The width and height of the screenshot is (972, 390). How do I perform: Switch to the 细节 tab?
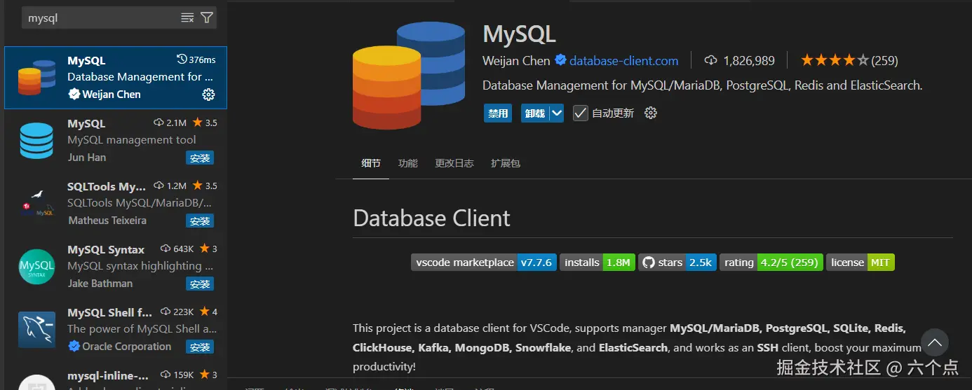tap(371, 163)
